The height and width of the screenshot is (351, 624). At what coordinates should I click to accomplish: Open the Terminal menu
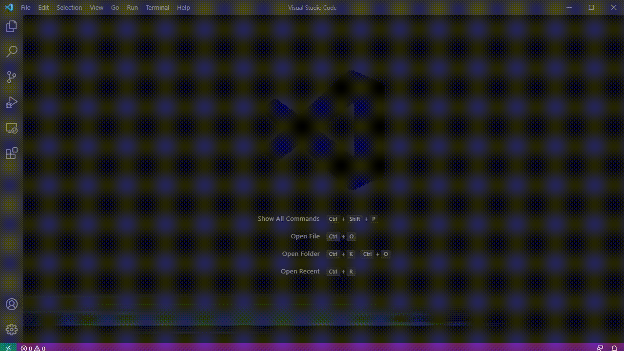(x=157, y=7)
